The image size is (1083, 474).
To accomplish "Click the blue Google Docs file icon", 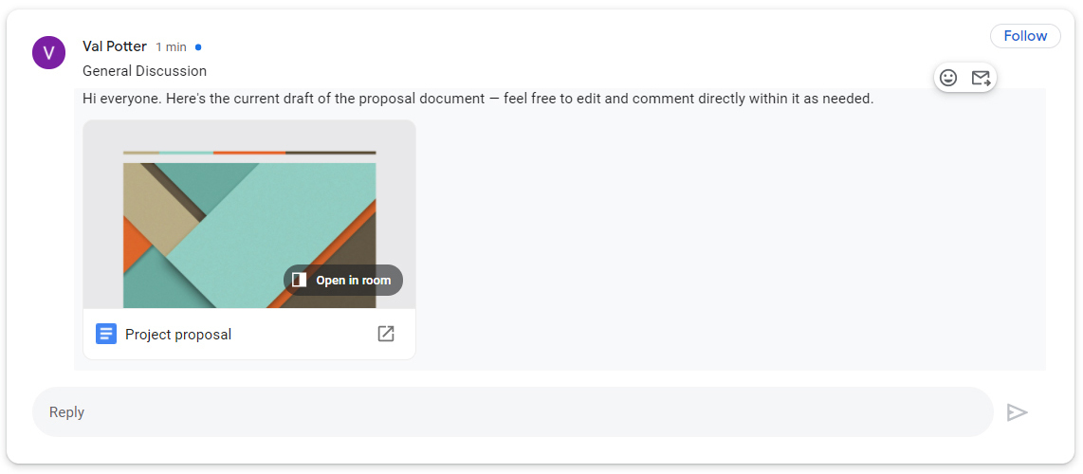I will 106,334.
